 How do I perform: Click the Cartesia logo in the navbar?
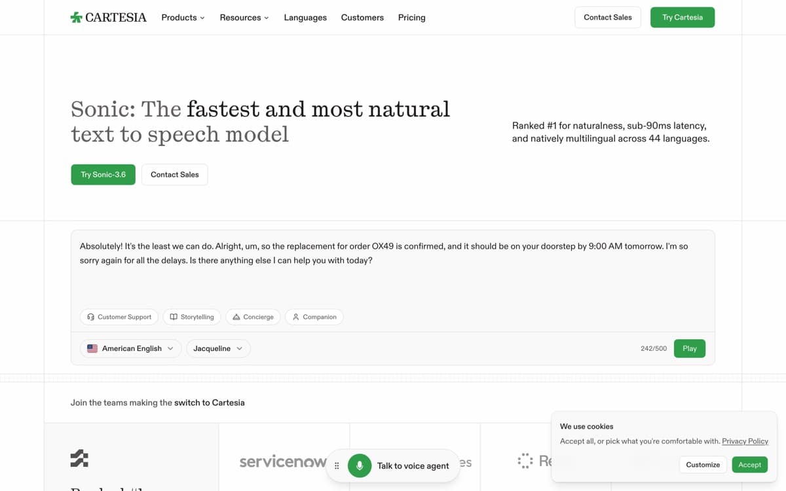(x=108, y=18)
